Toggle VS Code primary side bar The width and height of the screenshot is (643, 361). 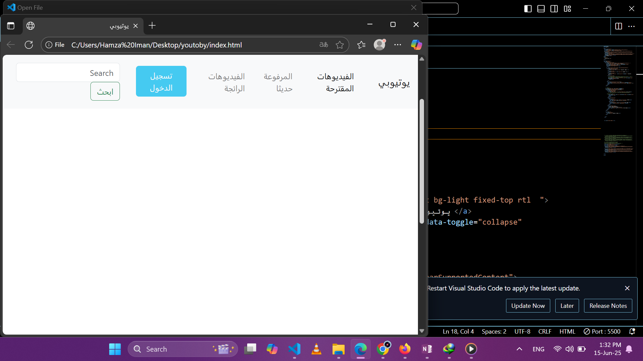528,9
